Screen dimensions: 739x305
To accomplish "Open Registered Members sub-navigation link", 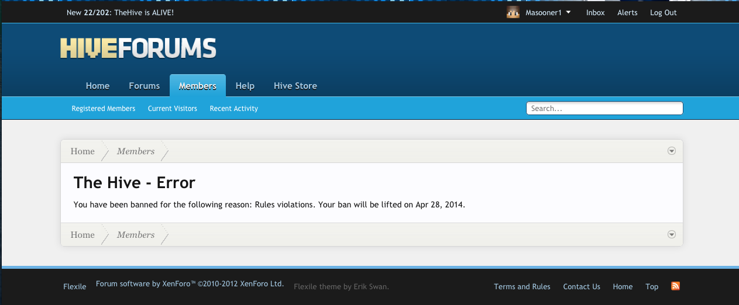I will (x=104, y=109).
